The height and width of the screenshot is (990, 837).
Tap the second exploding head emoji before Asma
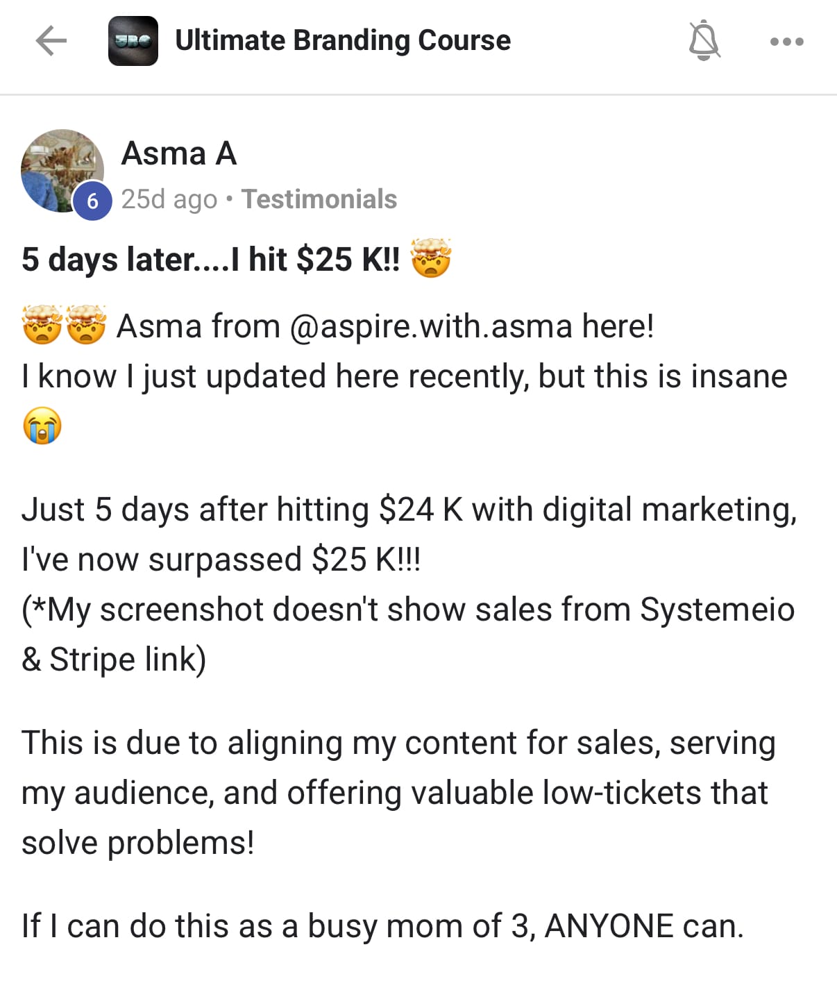(x=85, y=326)
